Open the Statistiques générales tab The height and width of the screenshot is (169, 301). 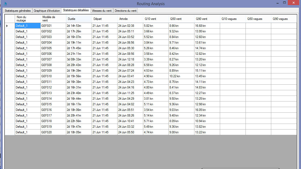pos(17,11)
